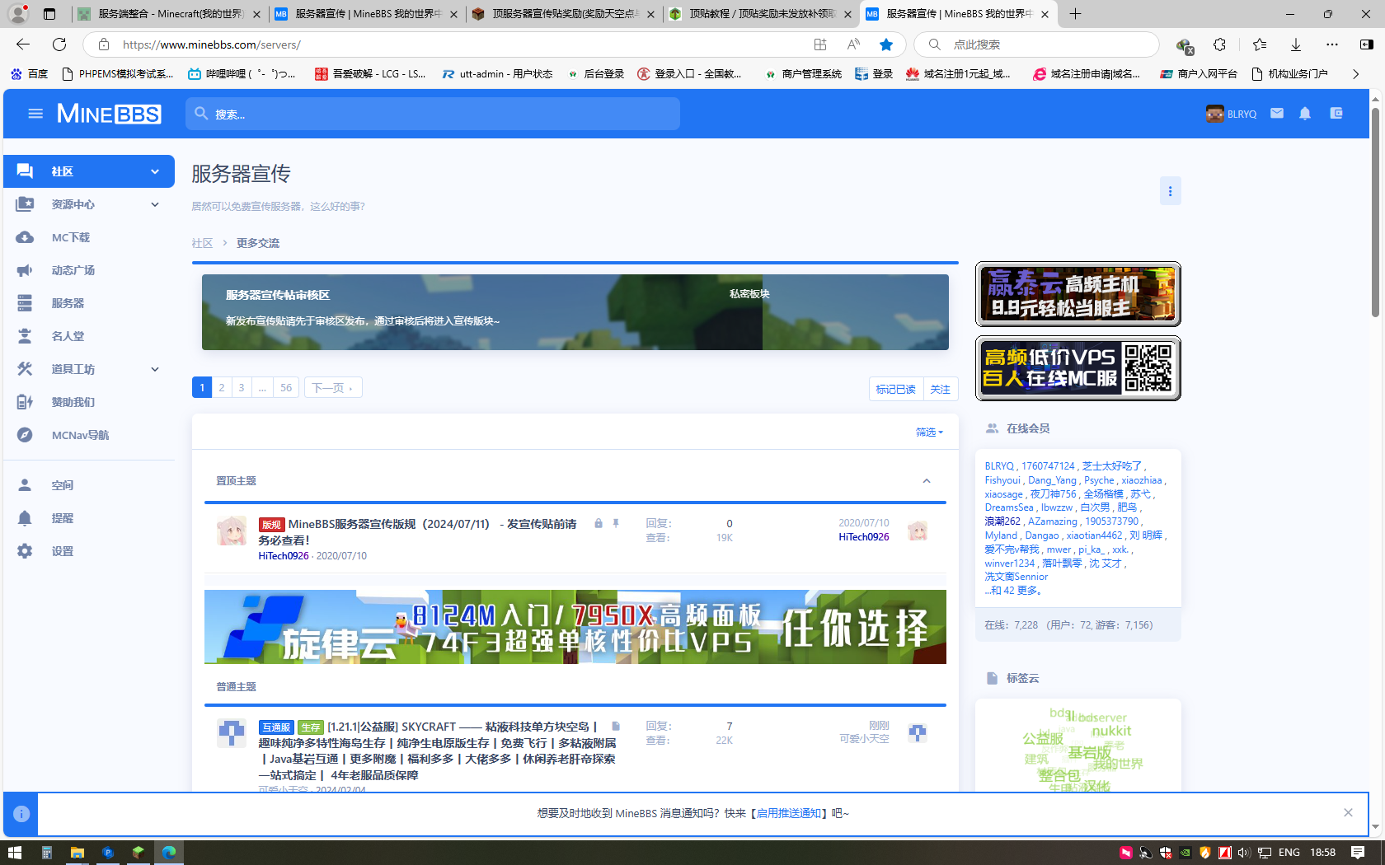This screenshot has width=1385, height=865.
Task: Click the page vertical scrollbar thumb
Action: 1375,212
